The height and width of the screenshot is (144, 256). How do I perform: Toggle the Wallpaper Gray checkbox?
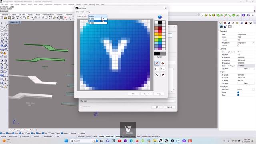coord(238,95)
